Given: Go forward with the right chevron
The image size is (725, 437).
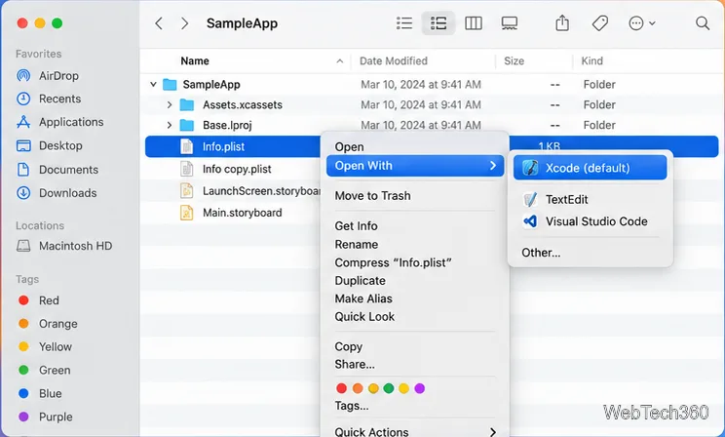Looking at the screenshot, I should [184, 23].
